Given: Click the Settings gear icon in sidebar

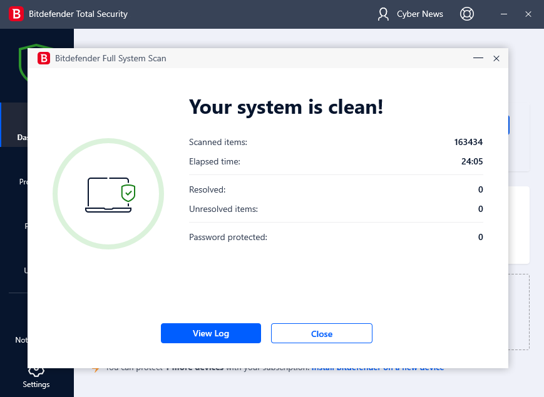Looking at the screenshot, I should click(36, 373).
